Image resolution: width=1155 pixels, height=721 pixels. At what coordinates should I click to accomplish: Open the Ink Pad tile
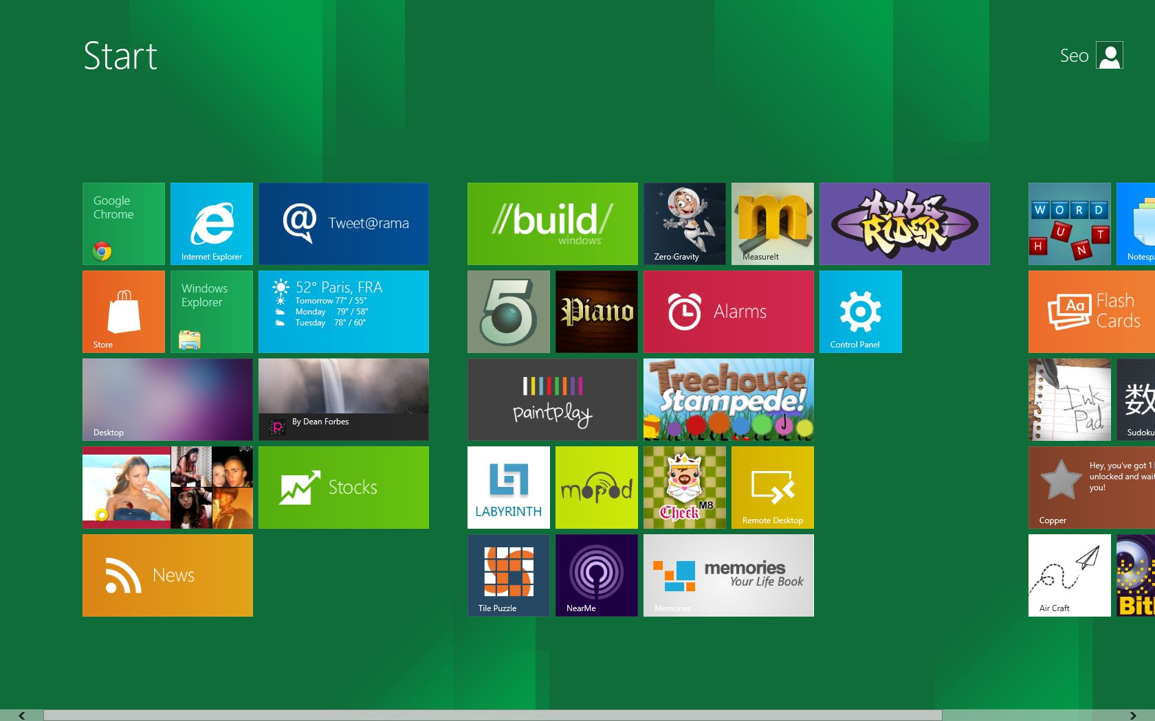tap(1070, 400)
